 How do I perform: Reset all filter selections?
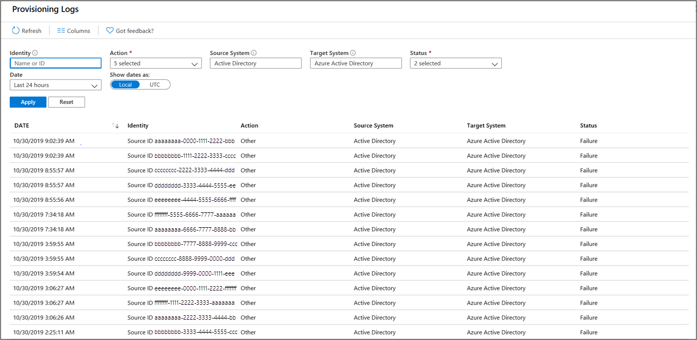(66, 102)
